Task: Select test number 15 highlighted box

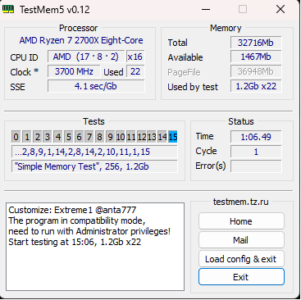Action: [x=173, y=137]
